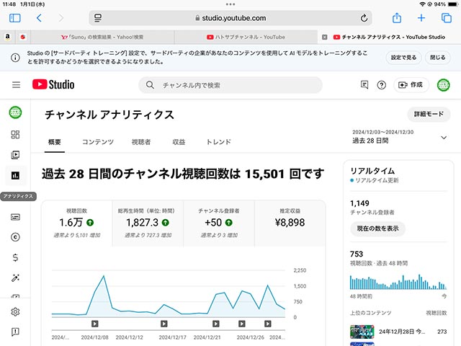Switch to the 視聴者 tab
The width and height of the screenshot is (461, 346).
(141, 142)
